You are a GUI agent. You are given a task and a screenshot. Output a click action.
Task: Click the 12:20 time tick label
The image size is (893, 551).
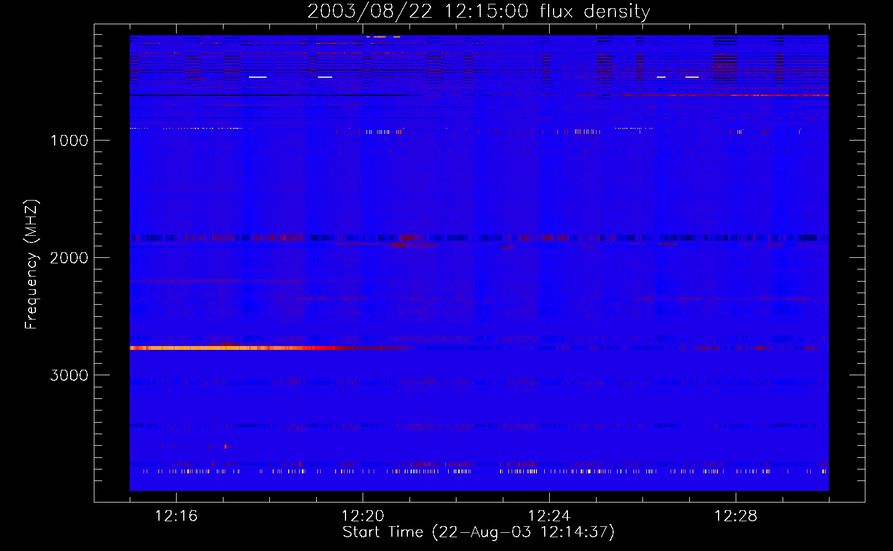point(363,516)
